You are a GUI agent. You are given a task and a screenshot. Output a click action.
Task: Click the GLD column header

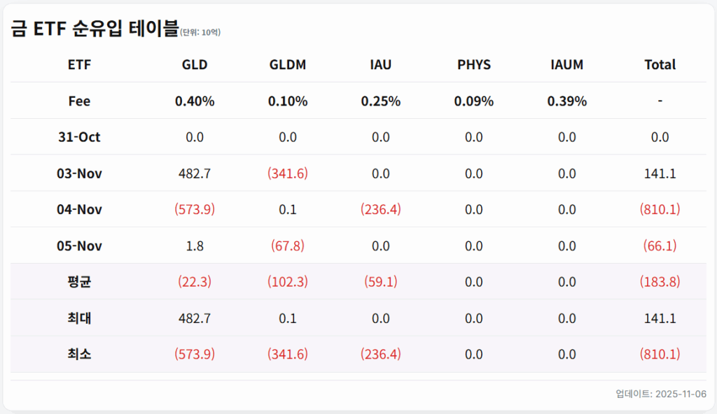pyautogui.click(x=195, y=65)
